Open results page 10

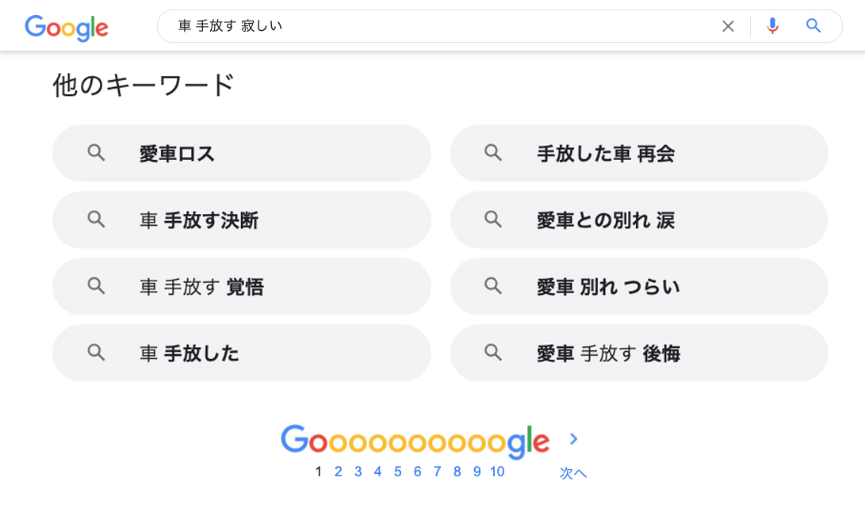(x=497, y=472)
